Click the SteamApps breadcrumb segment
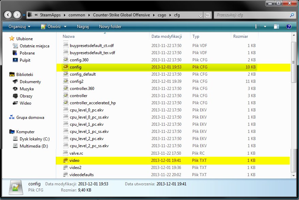The width and height of the screenshot is (299, 200). pyautogui.click(x=50, y=15)
